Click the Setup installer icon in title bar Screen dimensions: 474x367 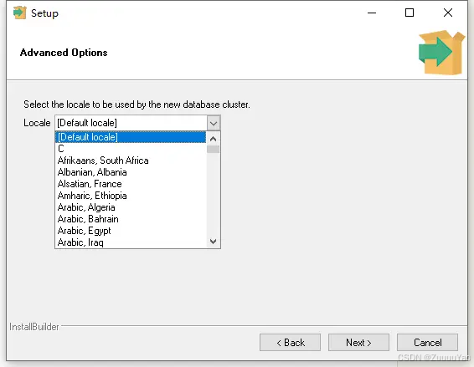(x=19, y=13)
